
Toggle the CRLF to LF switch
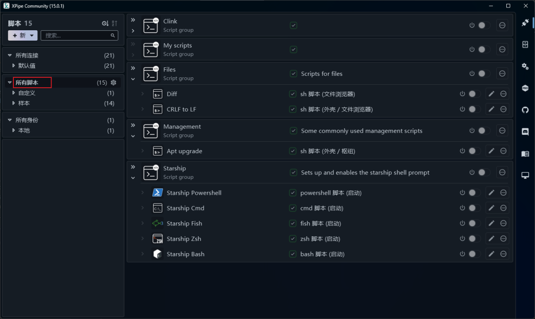(474, 109)
